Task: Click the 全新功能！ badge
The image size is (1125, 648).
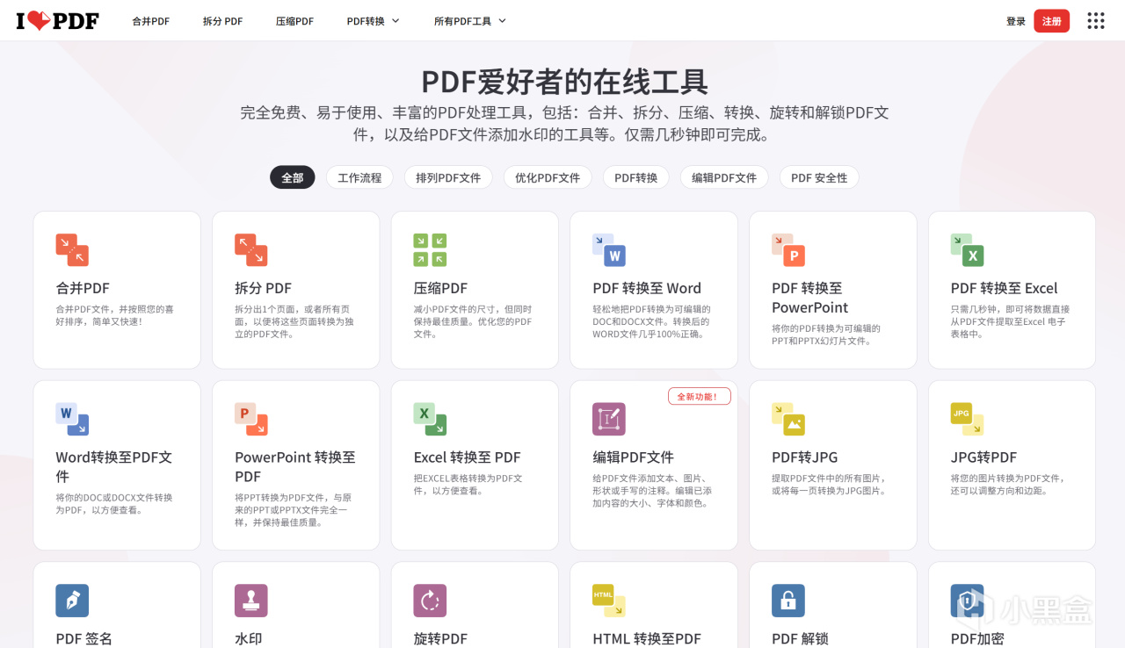Action: pos(699,397)
